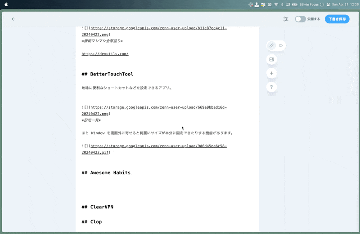Click the Ukraine flag menu bar icon
The width and height of the screenshot is (360, 234).
pos(263,4)
